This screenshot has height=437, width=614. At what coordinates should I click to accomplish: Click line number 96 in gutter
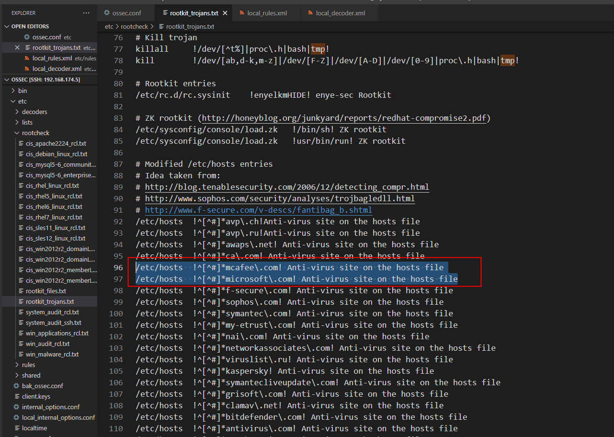(x=118, y=267)
